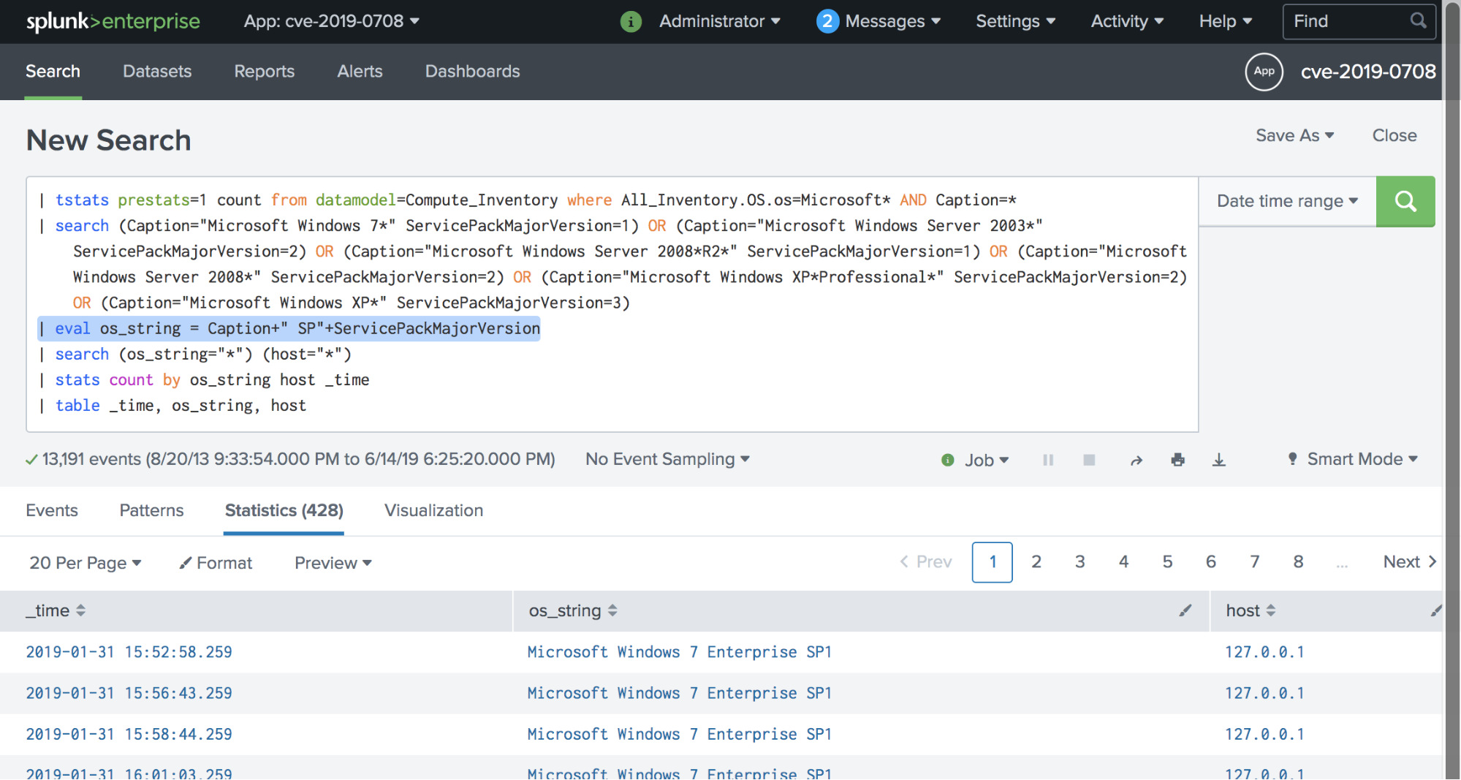Open the Date time range picker

click(1287, 201)
